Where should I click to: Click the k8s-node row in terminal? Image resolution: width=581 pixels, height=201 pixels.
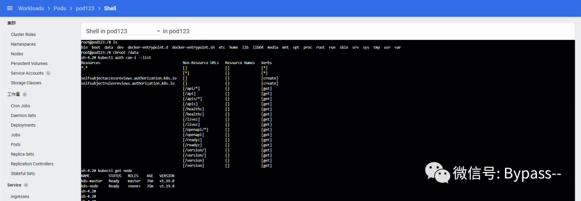(x=127, y=186)
